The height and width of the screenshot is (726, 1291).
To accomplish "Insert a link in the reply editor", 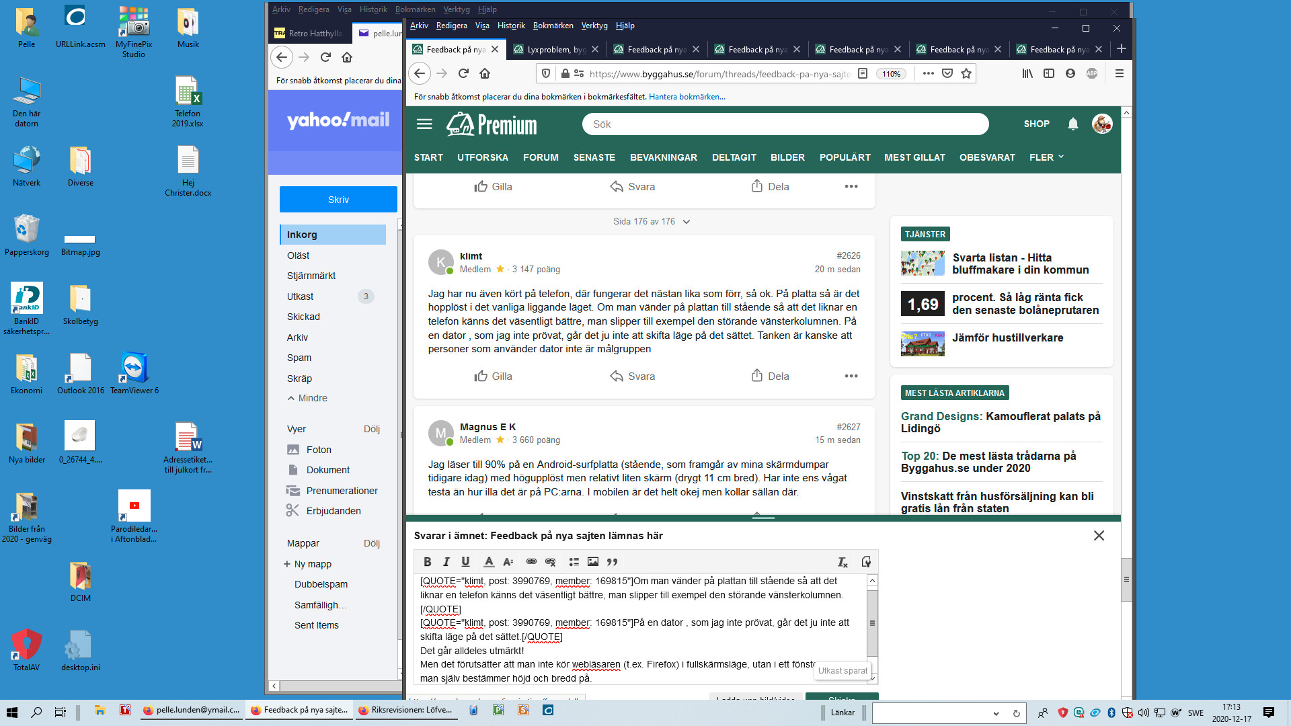I will (x=531, y=562).
